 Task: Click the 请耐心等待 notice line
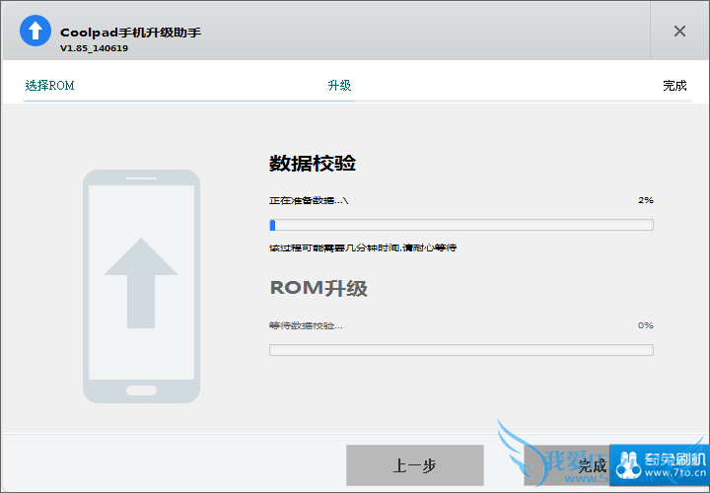(363, 247)
